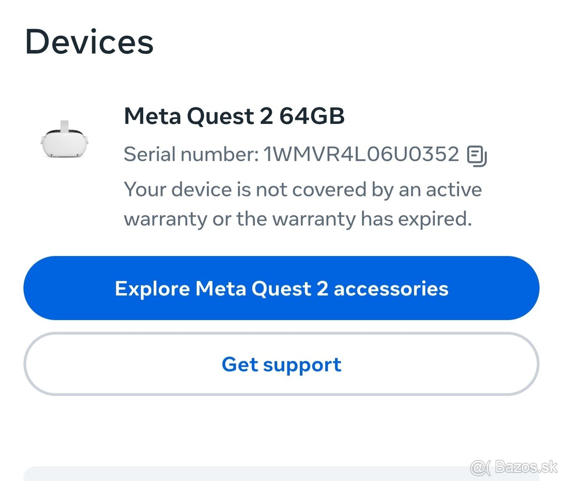Select the serial number text
This screenshot has width=563, height=481.
click(291, 154)
